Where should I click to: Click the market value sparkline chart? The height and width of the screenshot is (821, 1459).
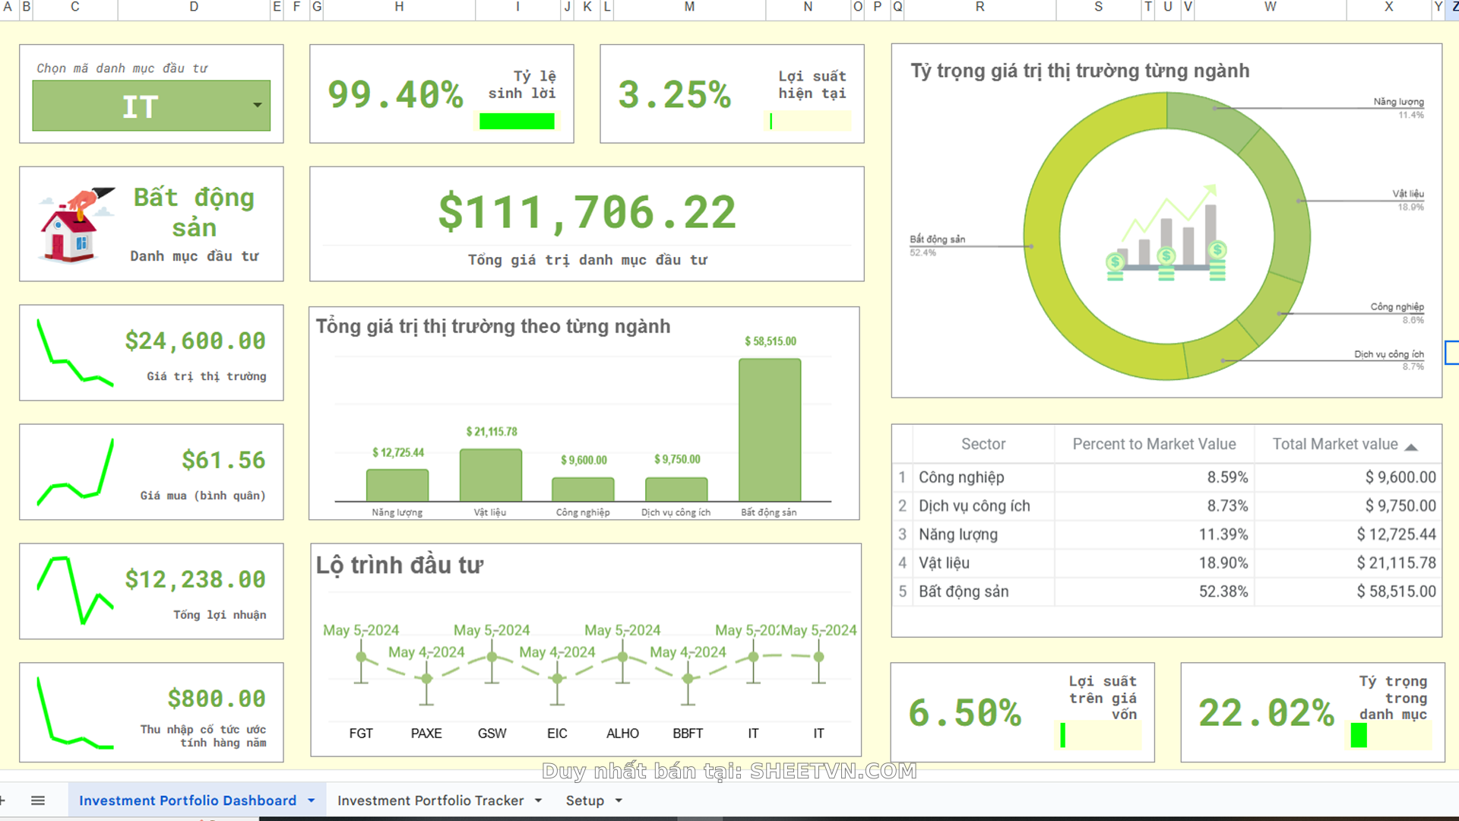pos(75,353)
